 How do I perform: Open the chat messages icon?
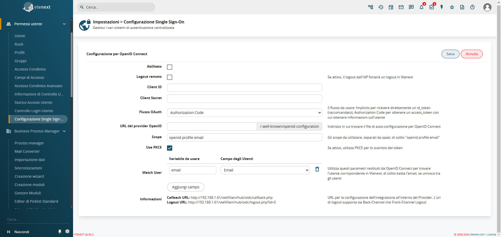[411, 7]
